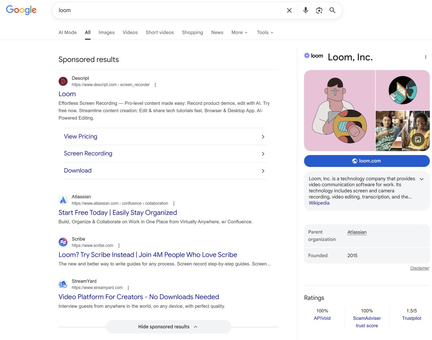The height and width of the screenshot is (340, 432).
Task: Clear the search box with the X icon
Action: [x=289, y=10]
